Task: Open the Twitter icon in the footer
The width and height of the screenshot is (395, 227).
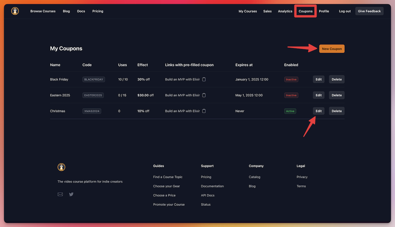Action: click(71, 194)
